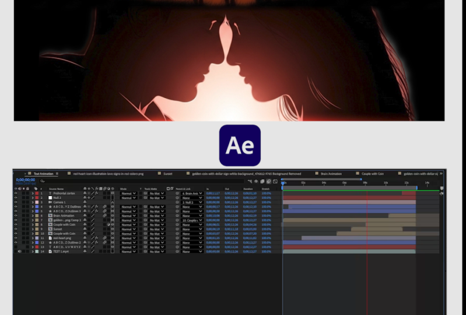Click the camera icon of Camera 1 layer

coord(50,202)
